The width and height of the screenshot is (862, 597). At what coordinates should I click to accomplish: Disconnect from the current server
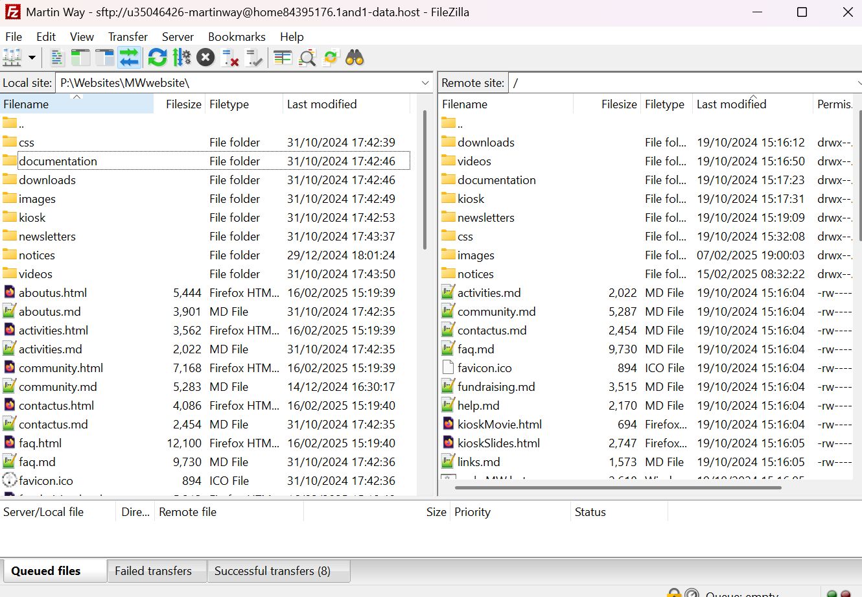pos(230,58)
